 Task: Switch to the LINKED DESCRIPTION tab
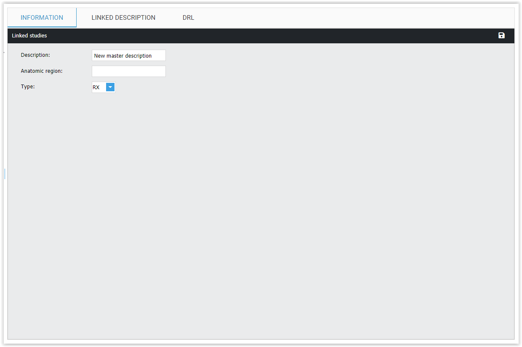(123, 18)
